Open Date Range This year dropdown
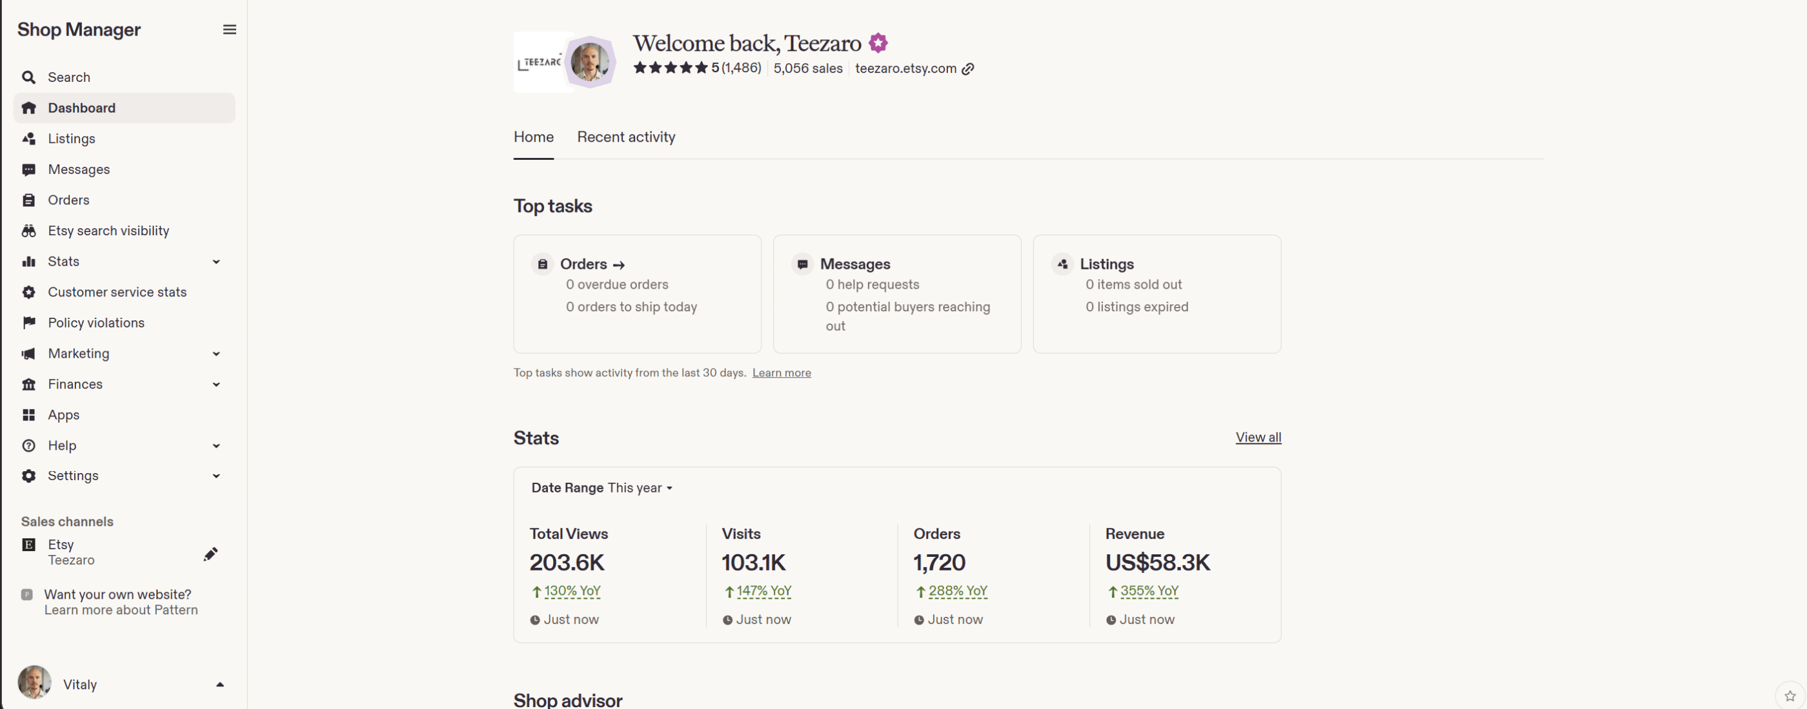Image resolution: width=1807 pixels, height=709 pixels. pyautogui.click(x=602, y=489)
